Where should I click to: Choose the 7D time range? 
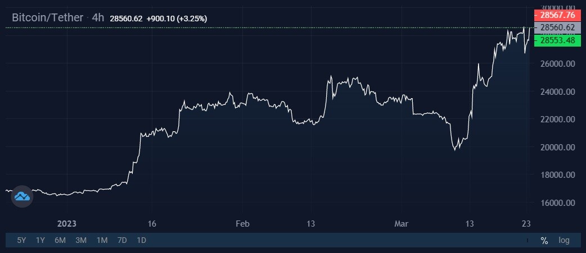122,240
